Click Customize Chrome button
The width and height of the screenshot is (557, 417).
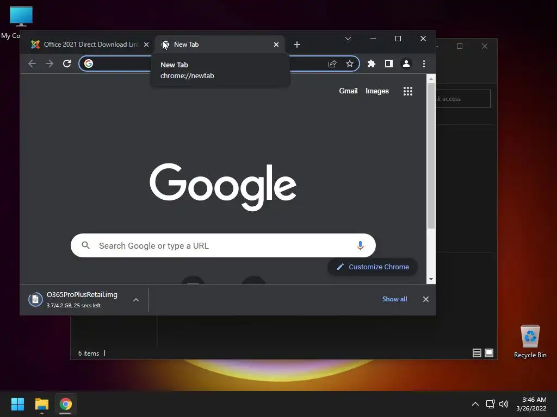[x=372, y=267]
